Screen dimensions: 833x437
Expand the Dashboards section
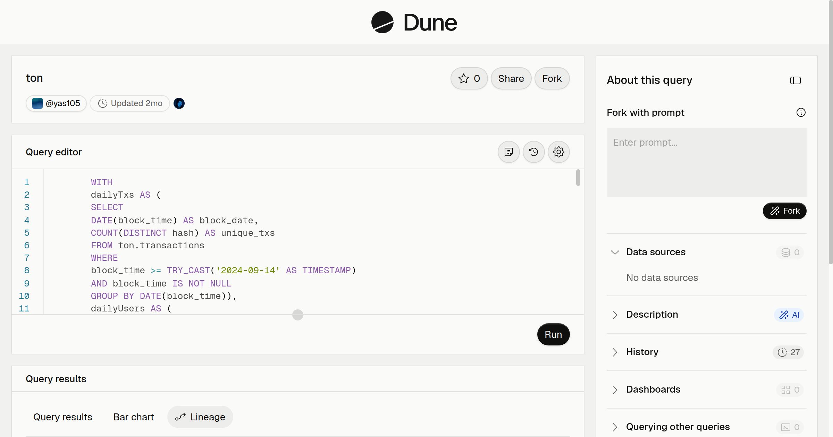click(x=615, y=389)
